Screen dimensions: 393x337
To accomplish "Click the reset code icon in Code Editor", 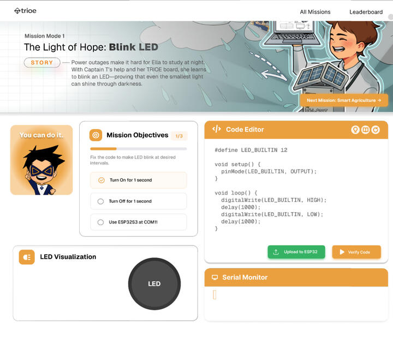I will (x=376, y=130).
